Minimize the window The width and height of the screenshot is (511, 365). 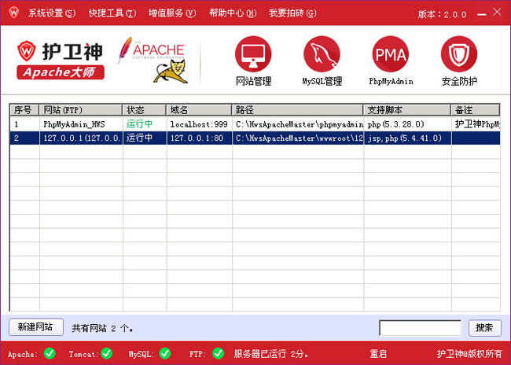pyautogui.click(x=482, y=14)
